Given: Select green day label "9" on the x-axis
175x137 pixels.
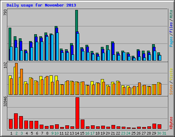Looking at the screenshot, I should (x=52, y=133).
